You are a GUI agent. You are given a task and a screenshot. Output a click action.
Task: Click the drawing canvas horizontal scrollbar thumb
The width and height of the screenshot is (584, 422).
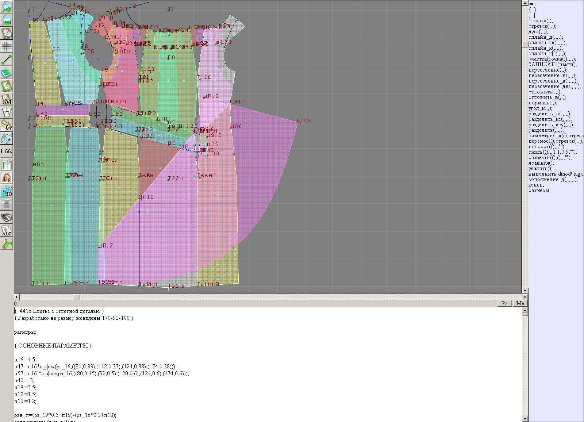pos(77,297)
